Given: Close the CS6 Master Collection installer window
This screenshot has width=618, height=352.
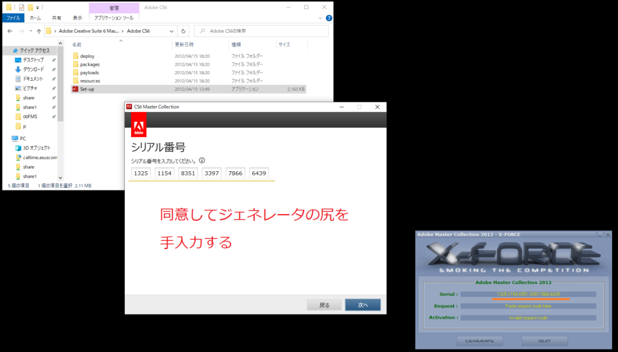Looking at the screenshot, I should (377, 107).
